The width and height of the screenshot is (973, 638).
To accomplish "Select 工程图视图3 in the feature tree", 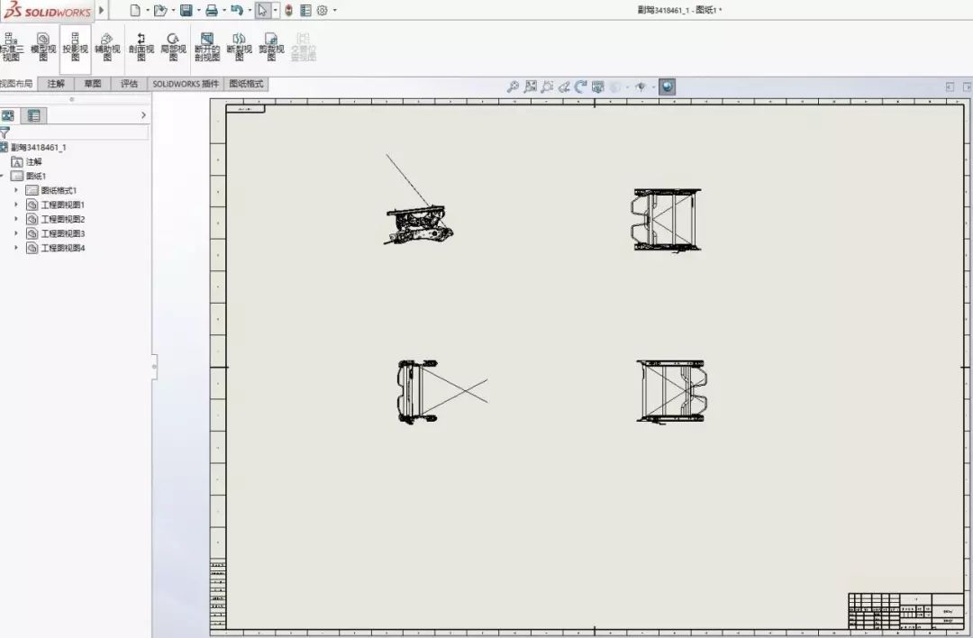I will pos(62,233).
